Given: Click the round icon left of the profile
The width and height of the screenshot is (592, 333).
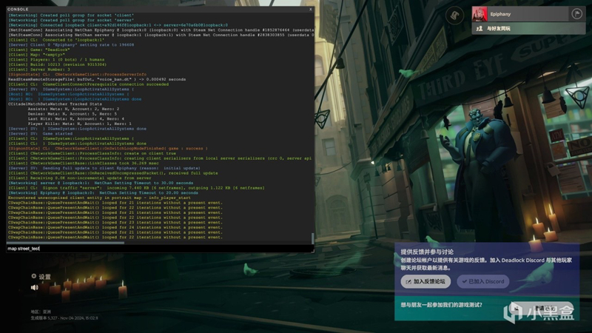Looking at the screenshot, I should point(454,14).
